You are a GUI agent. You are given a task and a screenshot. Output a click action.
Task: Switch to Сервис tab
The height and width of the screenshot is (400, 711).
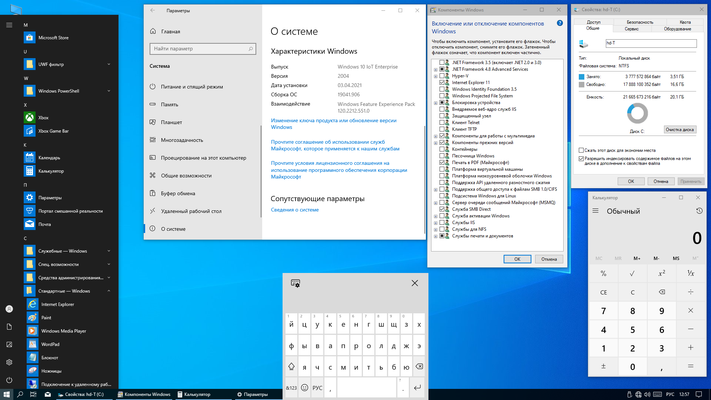pyautogui.click(x=631, y=29)
